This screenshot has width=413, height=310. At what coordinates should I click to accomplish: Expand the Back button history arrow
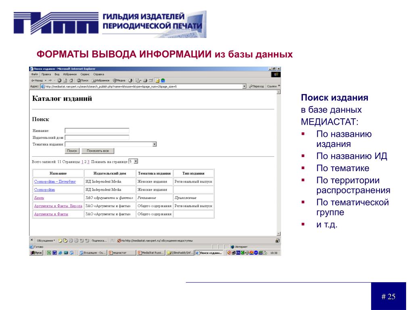coord(46,80)
